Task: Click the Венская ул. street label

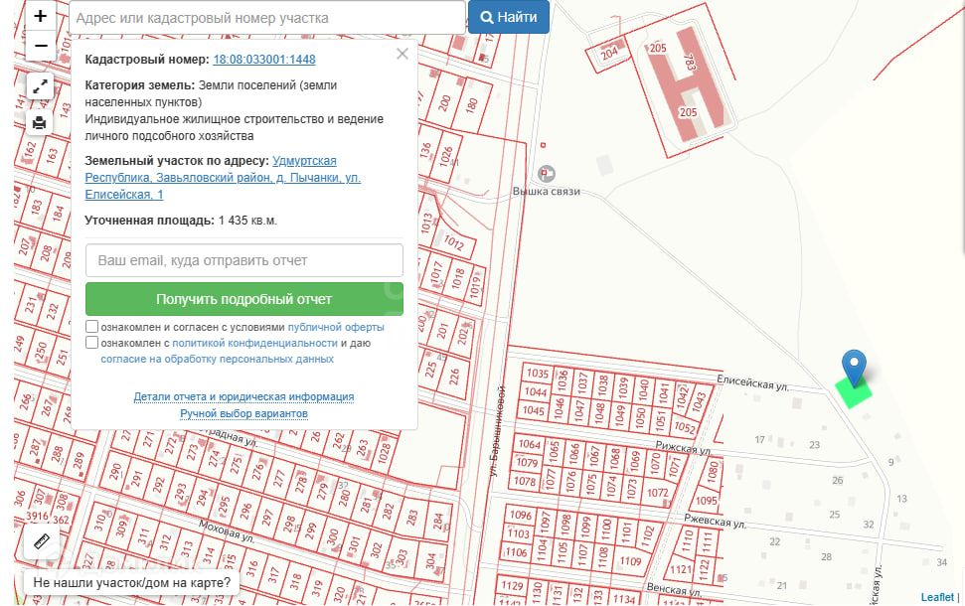Action: click(674, 590)
